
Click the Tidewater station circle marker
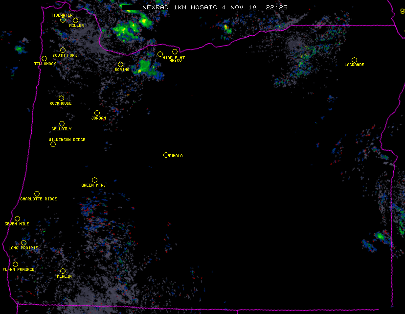point(63,20)
